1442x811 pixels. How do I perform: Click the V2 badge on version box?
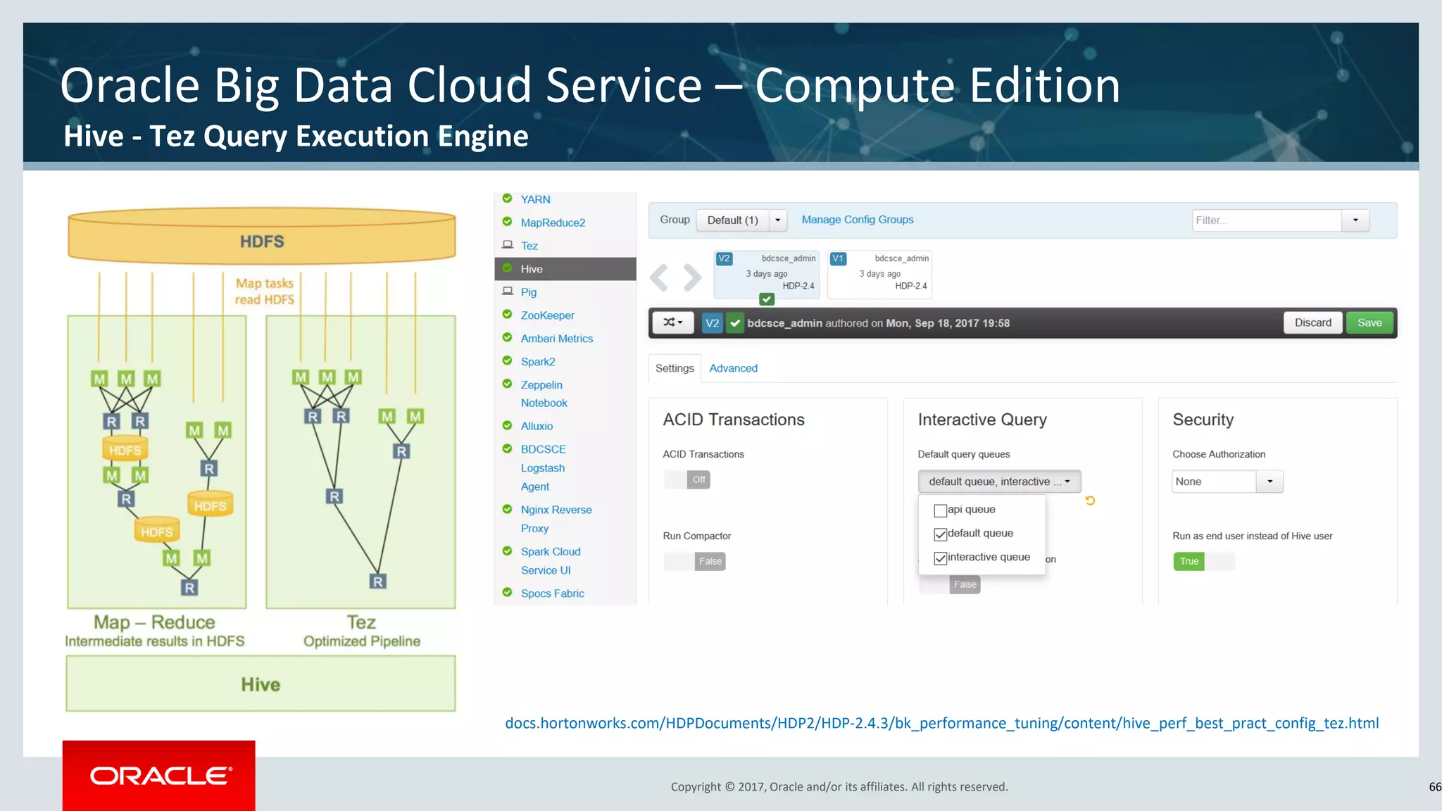coord(724,258)
